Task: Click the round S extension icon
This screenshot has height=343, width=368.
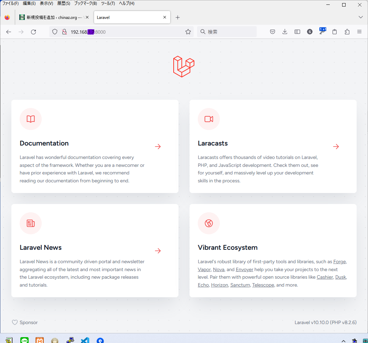Action: 310,32
